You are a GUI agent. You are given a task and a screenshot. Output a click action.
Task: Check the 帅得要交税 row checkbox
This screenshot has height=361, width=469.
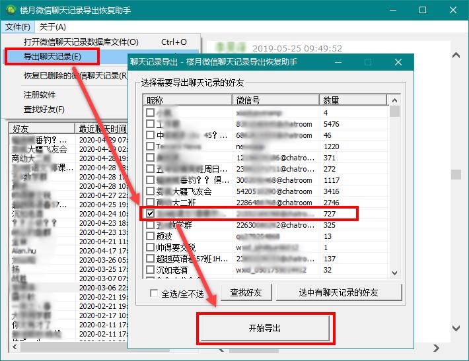point(150,247)
